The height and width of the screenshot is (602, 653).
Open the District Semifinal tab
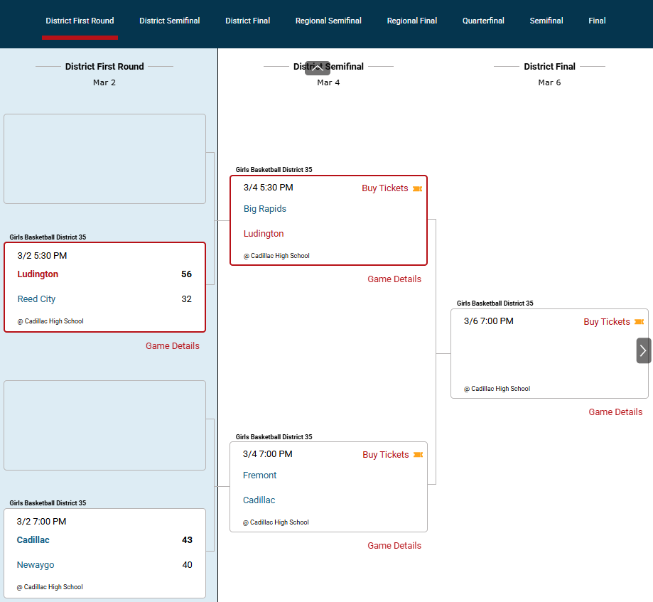(x=169, y=21)
